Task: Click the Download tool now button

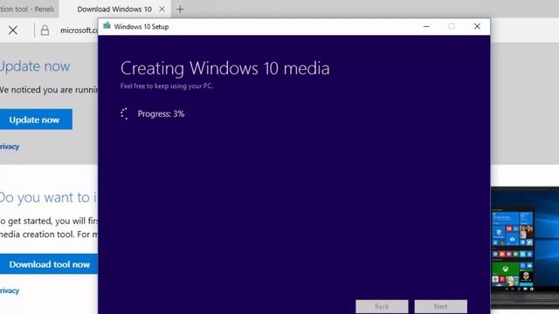Action: (x=49, y=264)
